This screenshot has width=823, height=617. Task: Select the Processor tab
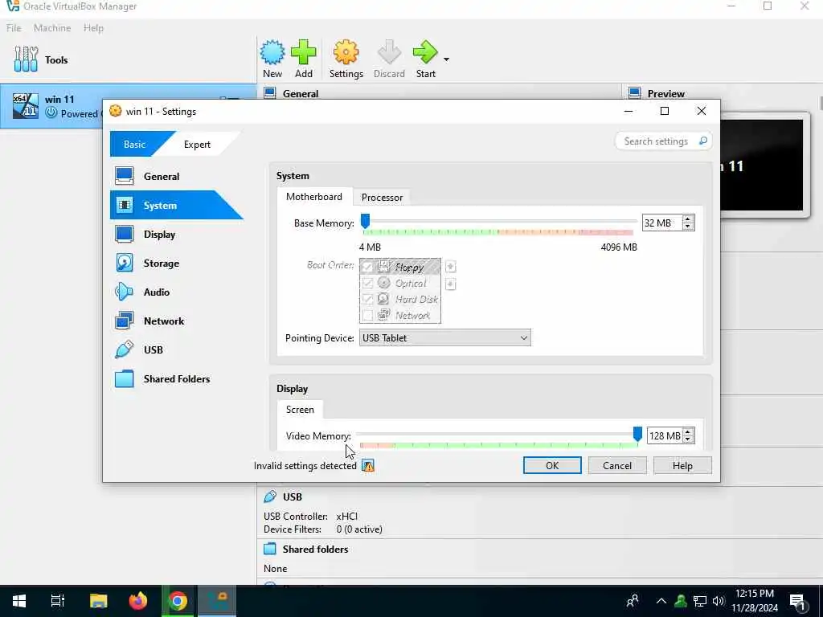(382, 198)
